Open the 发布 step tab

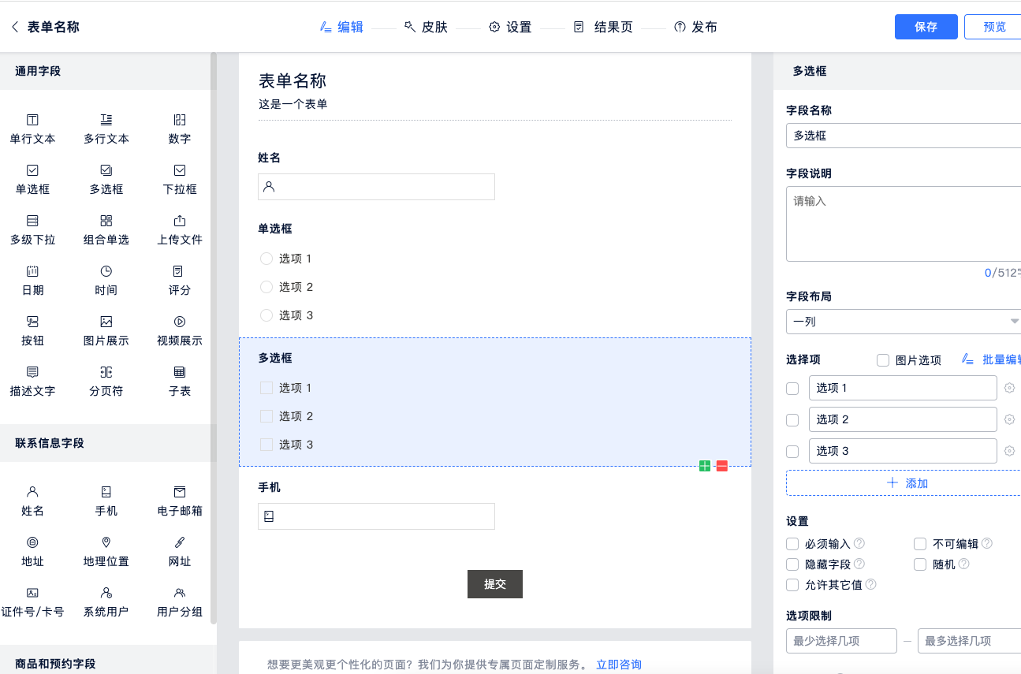695,28
